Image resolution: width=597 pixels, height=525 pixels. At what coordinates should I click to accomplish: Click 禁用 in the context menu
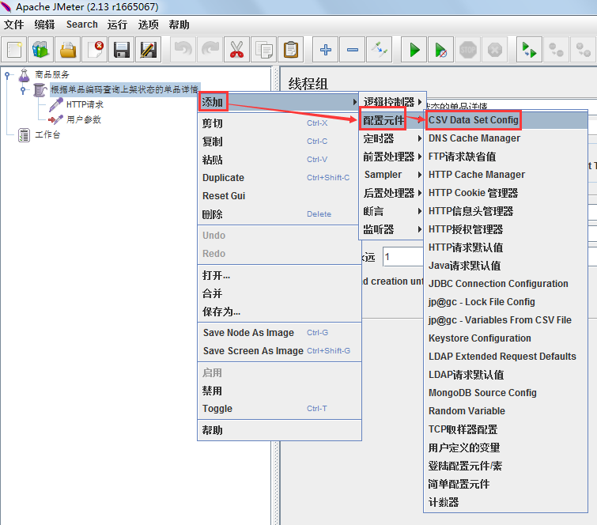tap(212, 391)
